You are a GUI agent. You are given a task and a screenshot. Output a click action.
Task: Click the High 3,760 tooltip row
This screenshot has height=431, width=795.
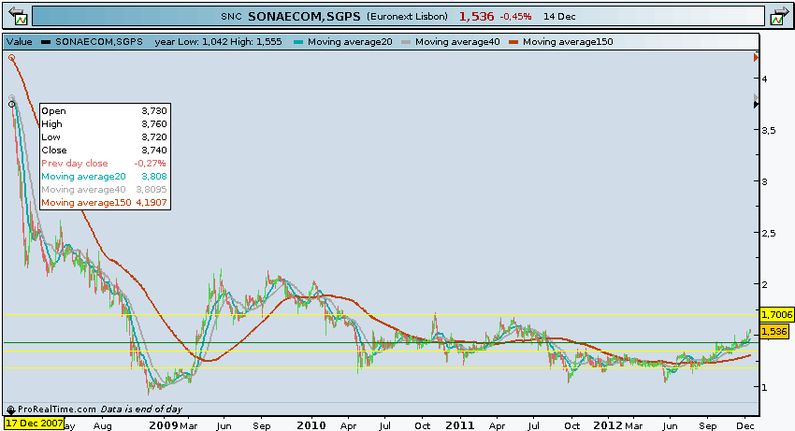click(x=105, y=124)
